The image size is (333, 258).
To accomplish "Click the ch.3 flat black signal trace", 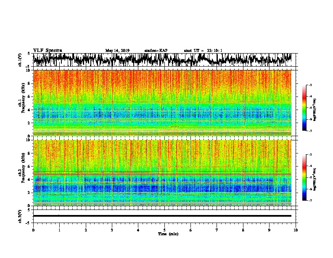I will pyautogui.click(x=162, y=216).
